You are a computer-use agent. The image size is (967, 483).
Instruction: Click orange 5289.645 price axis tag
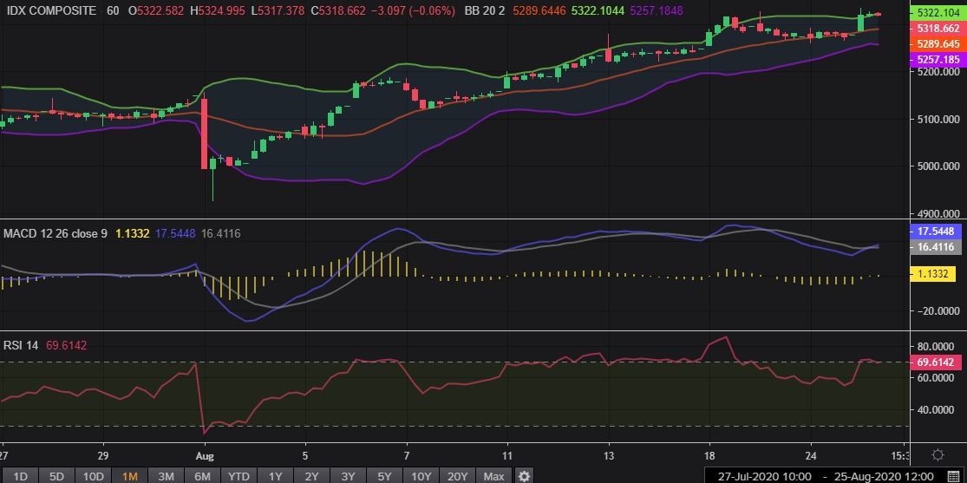coord(938,44)
